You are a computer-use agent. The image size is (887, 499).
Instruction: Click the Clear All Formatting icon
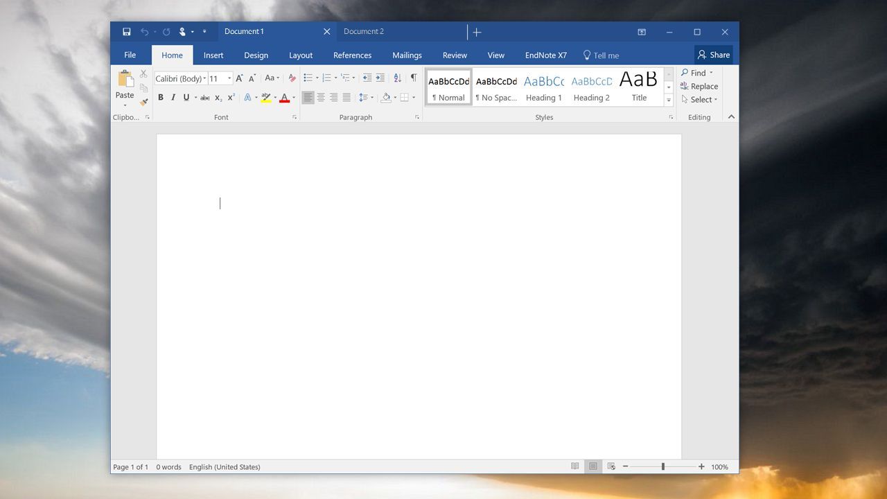pyautogui.click(x=292, y=78)
